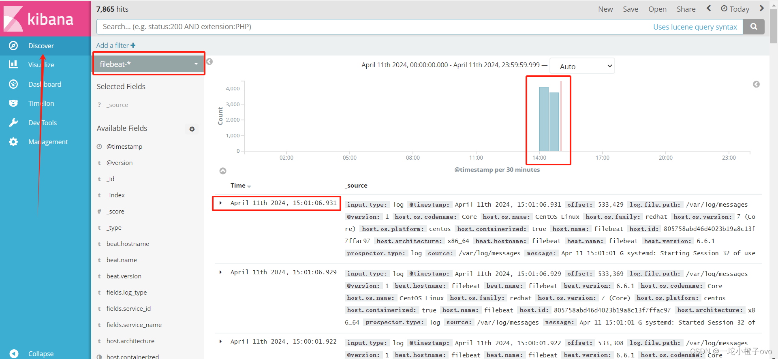778x359 pixels.
Task: Select the _id field
Action: coord(110,179)
